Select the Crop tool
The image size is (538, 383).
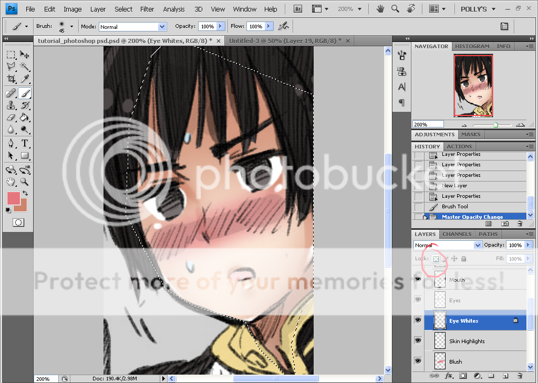click(11, 79)
